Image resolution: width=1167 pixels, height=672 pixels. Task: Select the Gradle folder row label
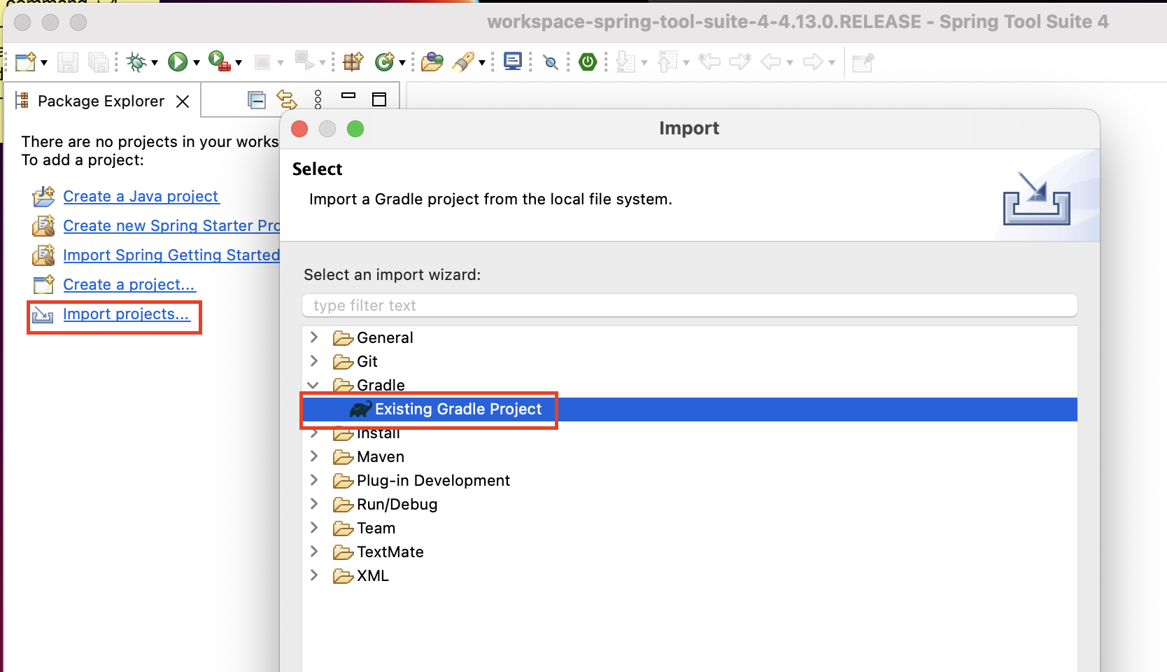tap(381, 386)
